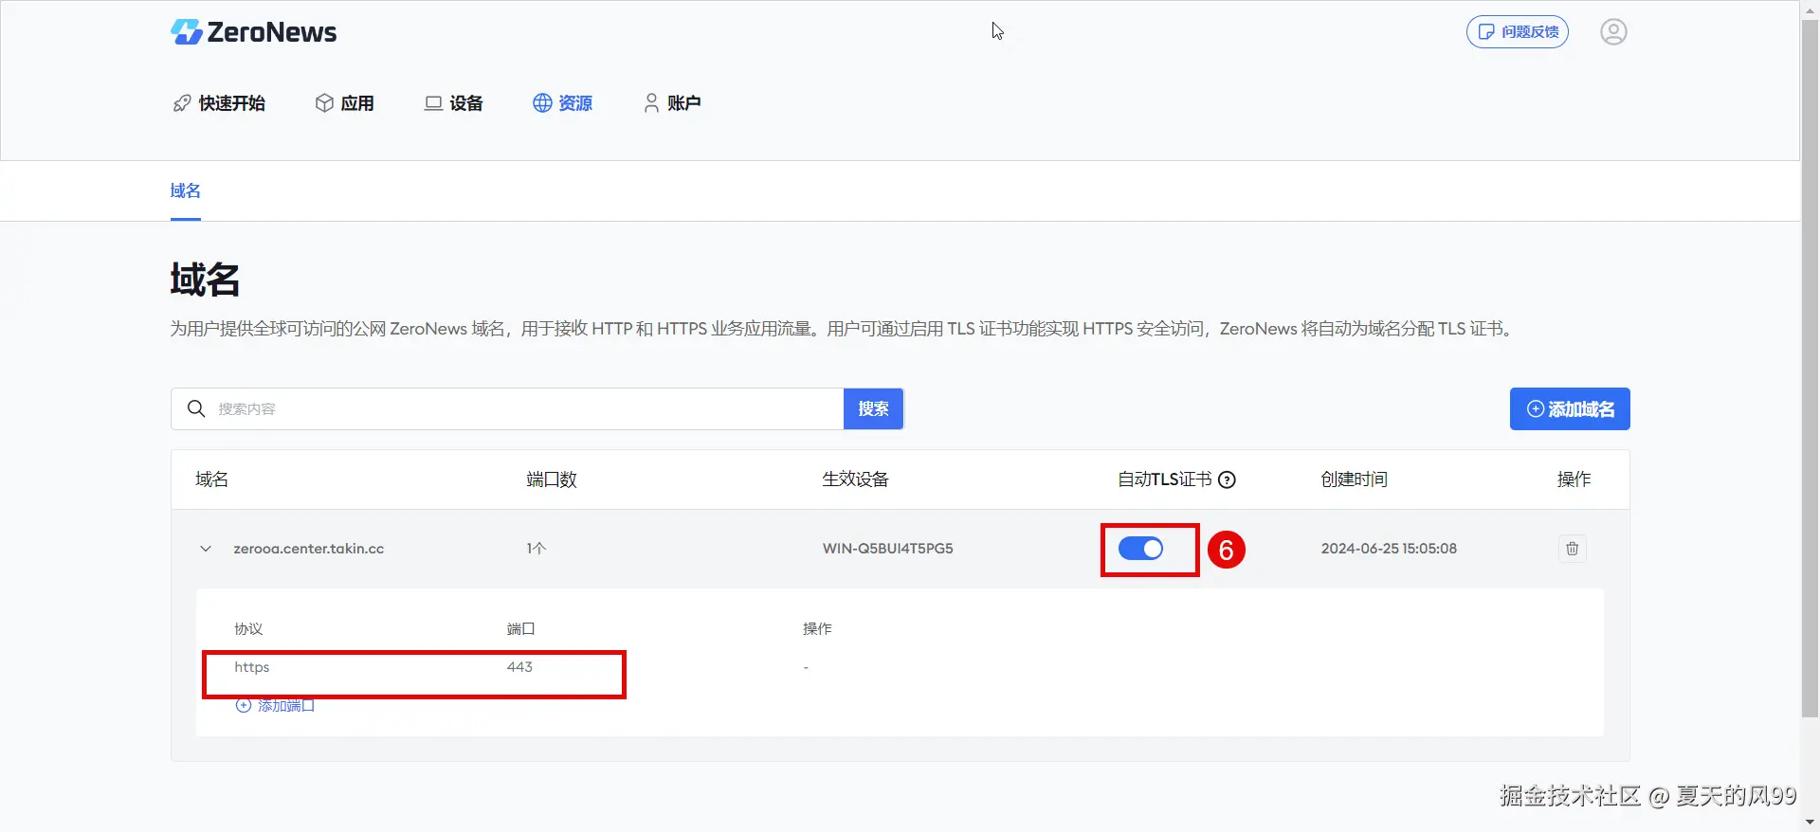Screen dimensions: 1820x832
Task: Click the 搜索 button
Action: tap(873, 408)
